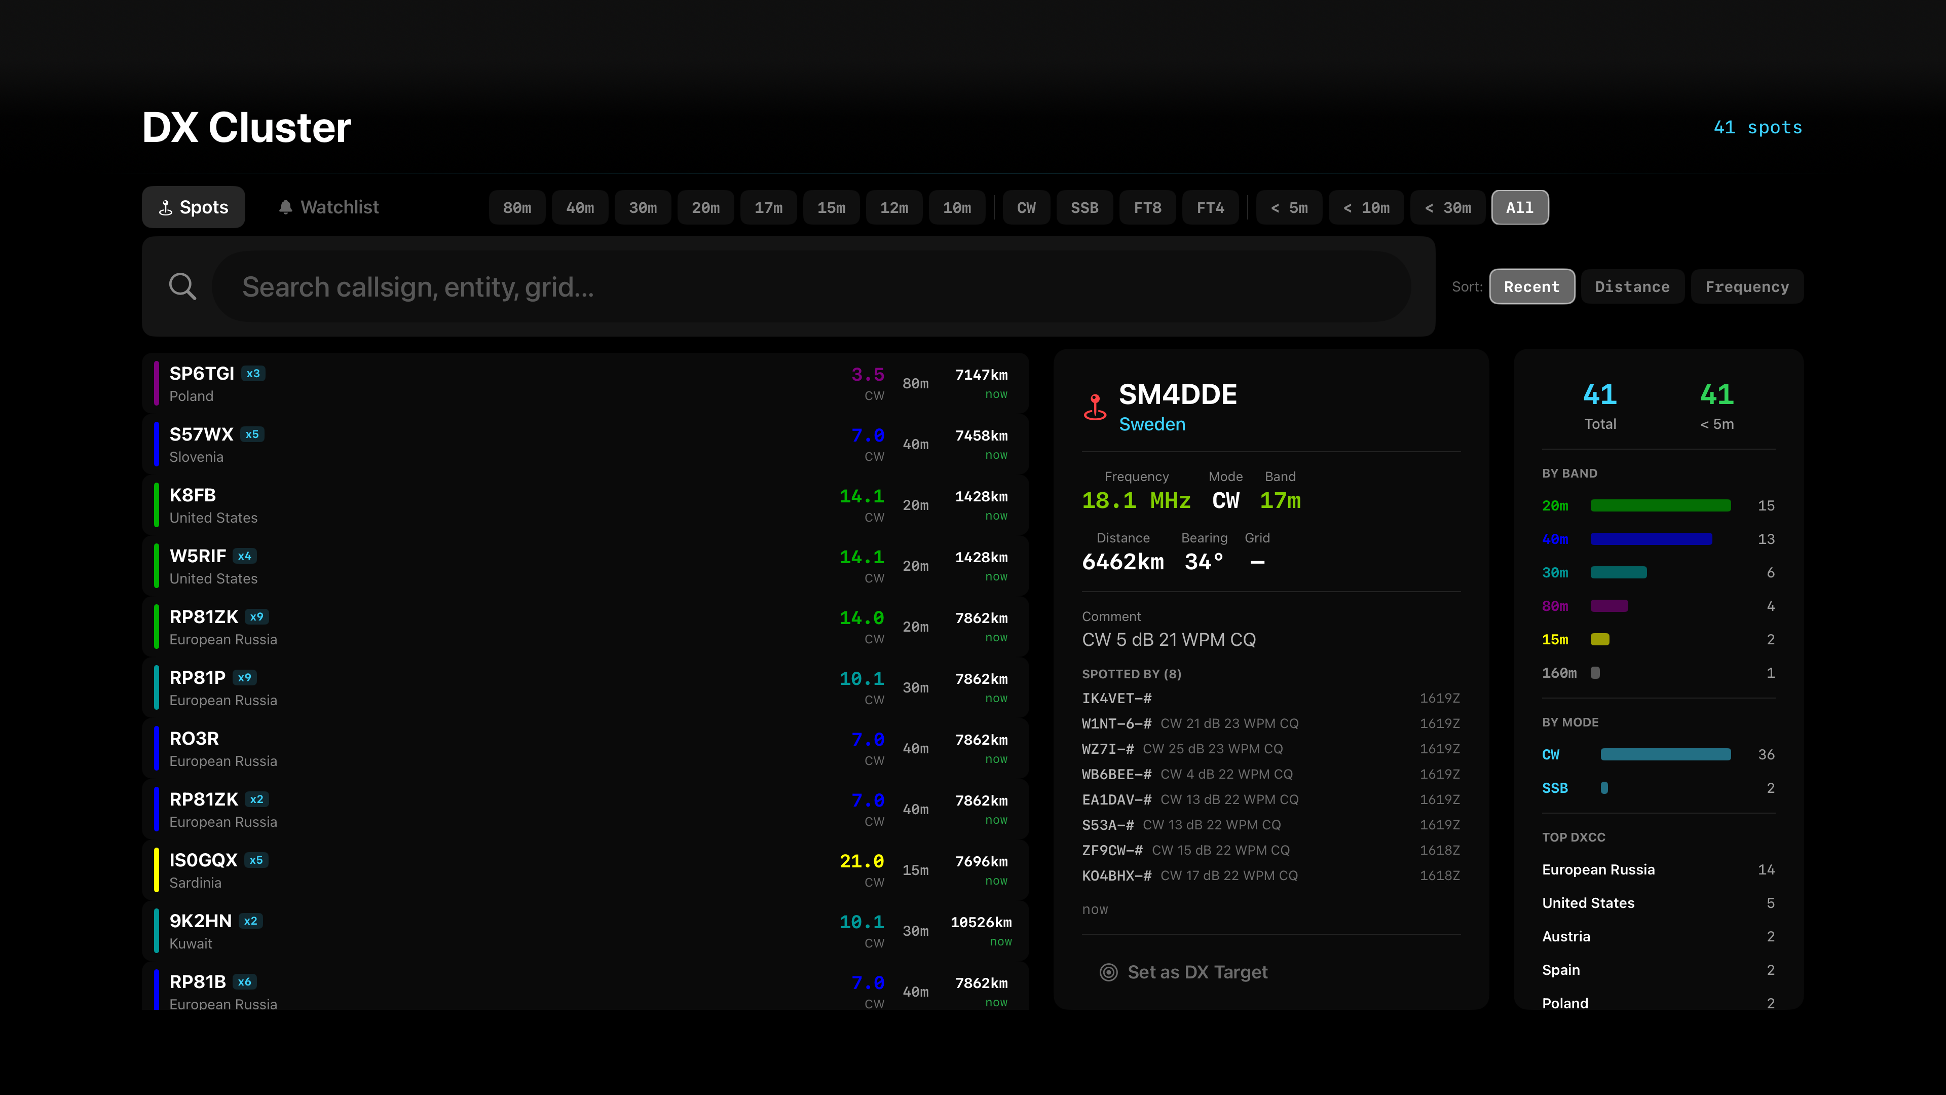1946x1095 pixels.
Task: Click the target icon in Set as DX Target
Action: (x=1108, y=973)
